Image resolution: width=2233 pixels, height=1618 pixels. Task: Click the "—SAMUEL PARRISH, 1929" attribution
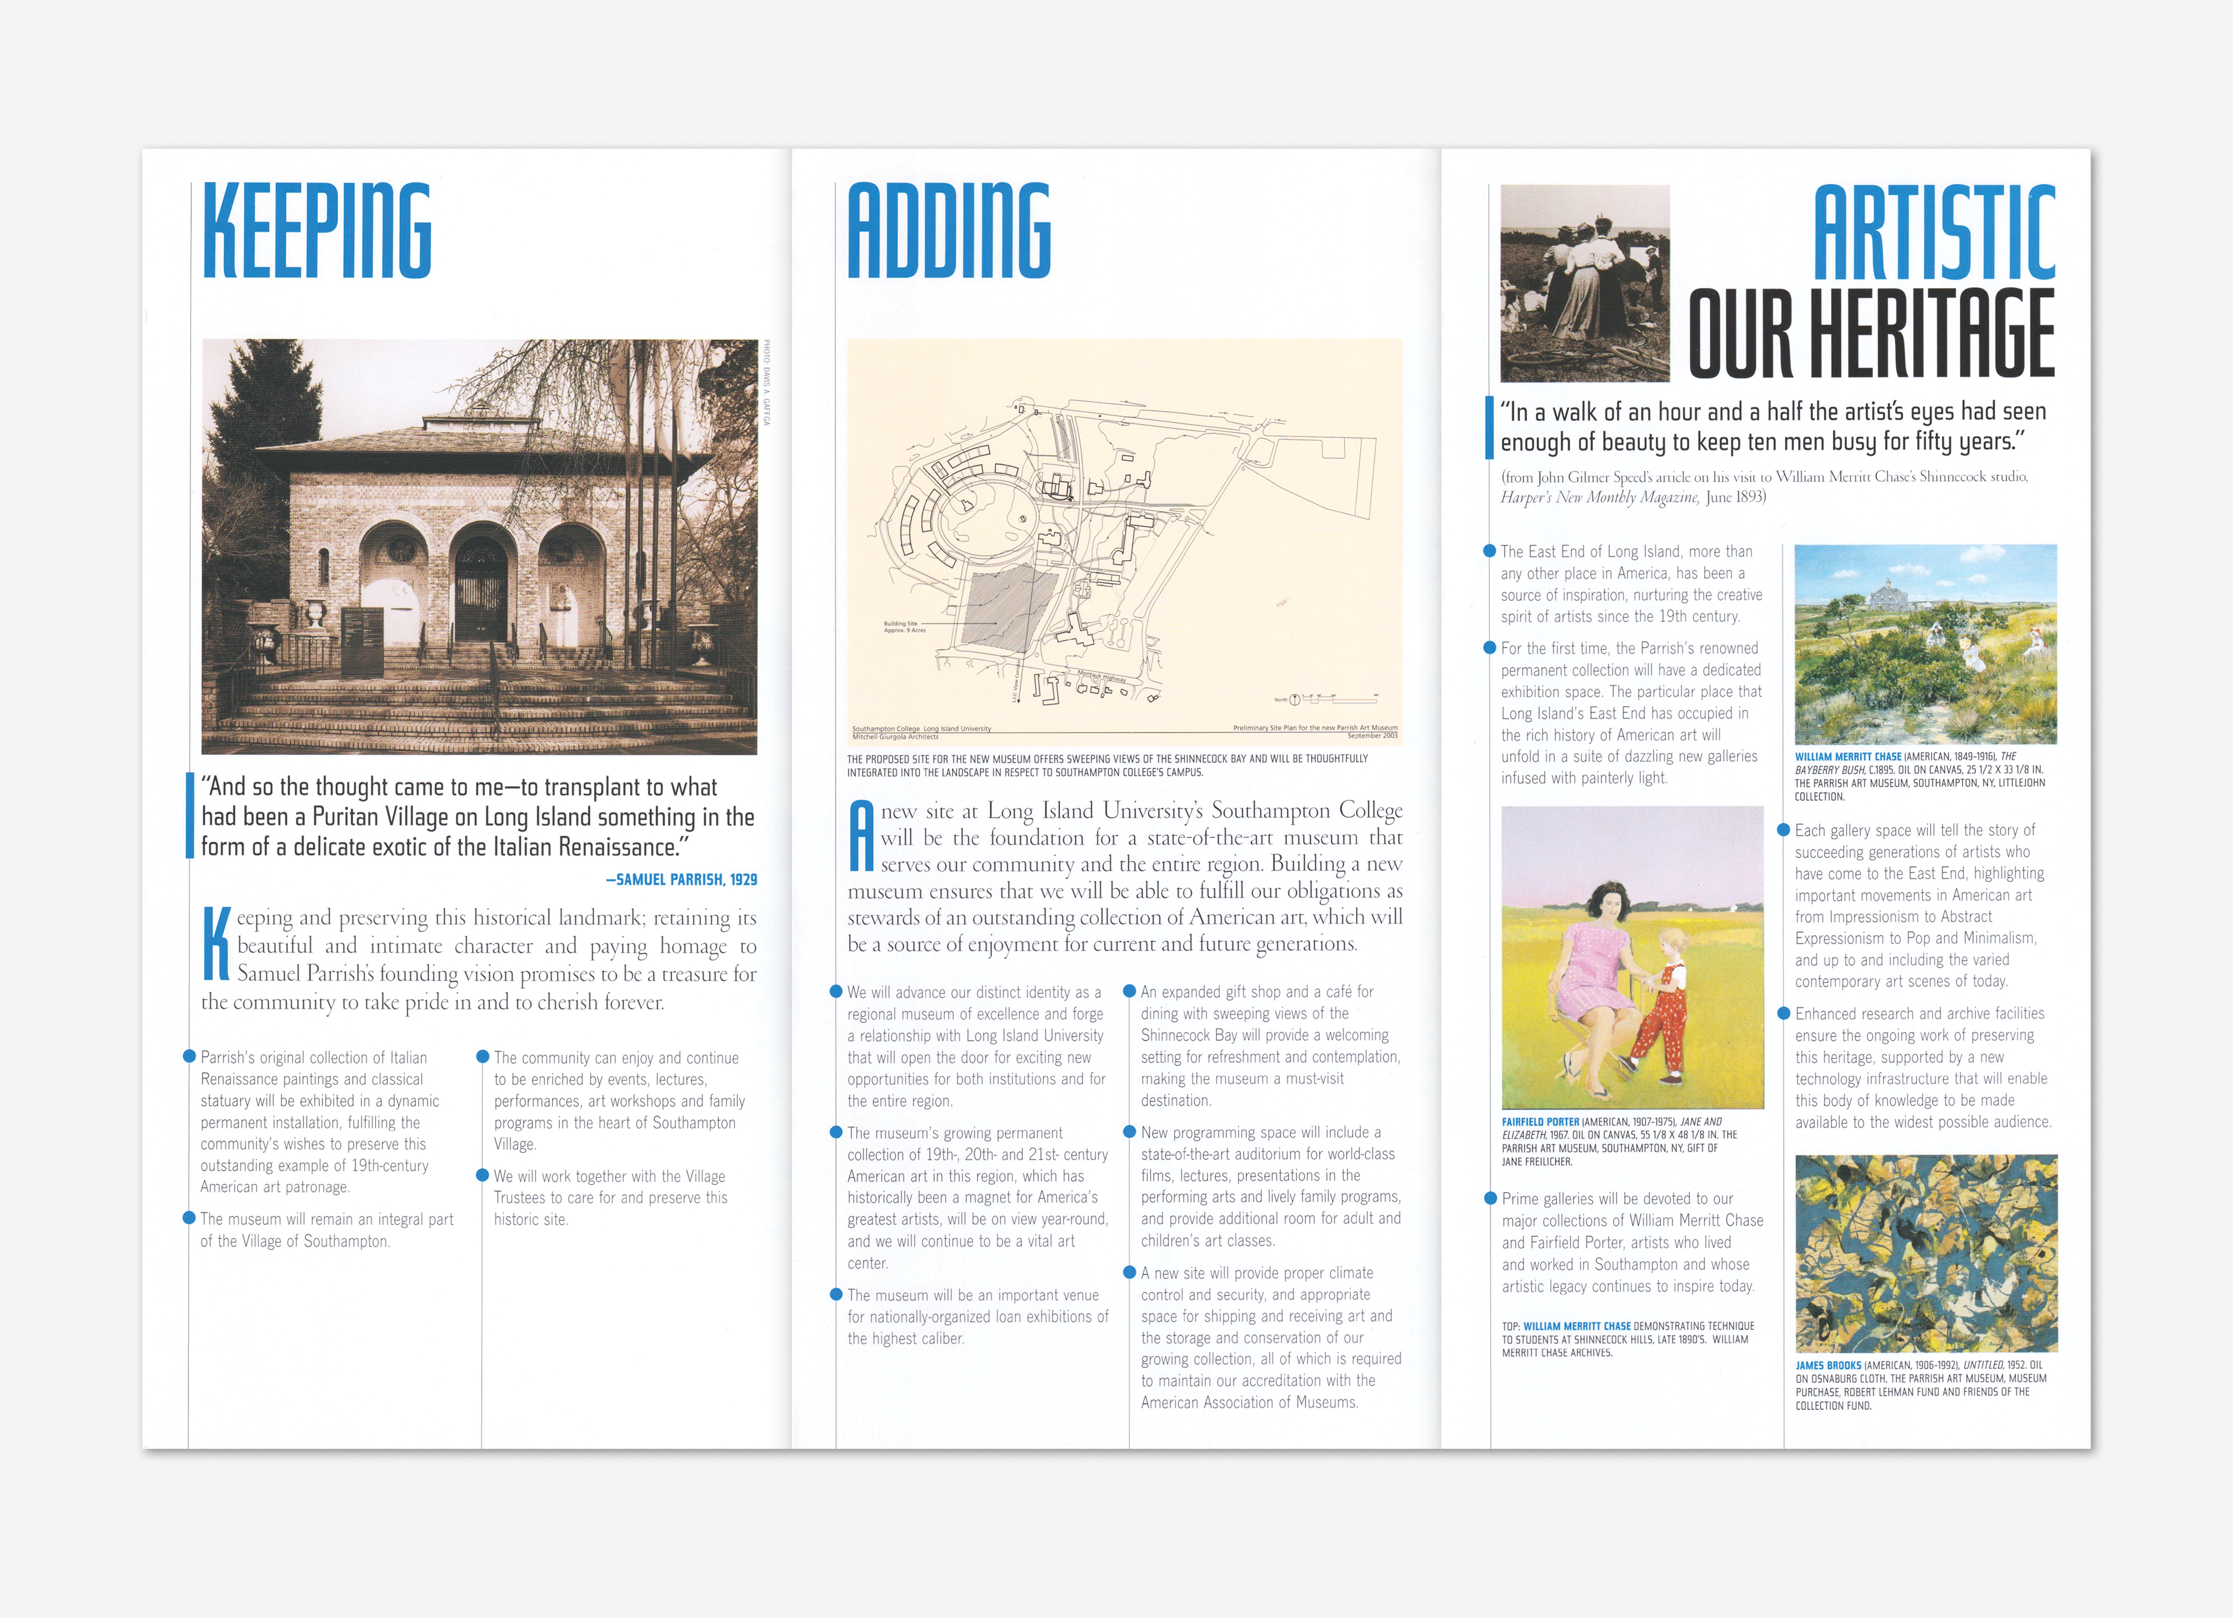(682, 880)
